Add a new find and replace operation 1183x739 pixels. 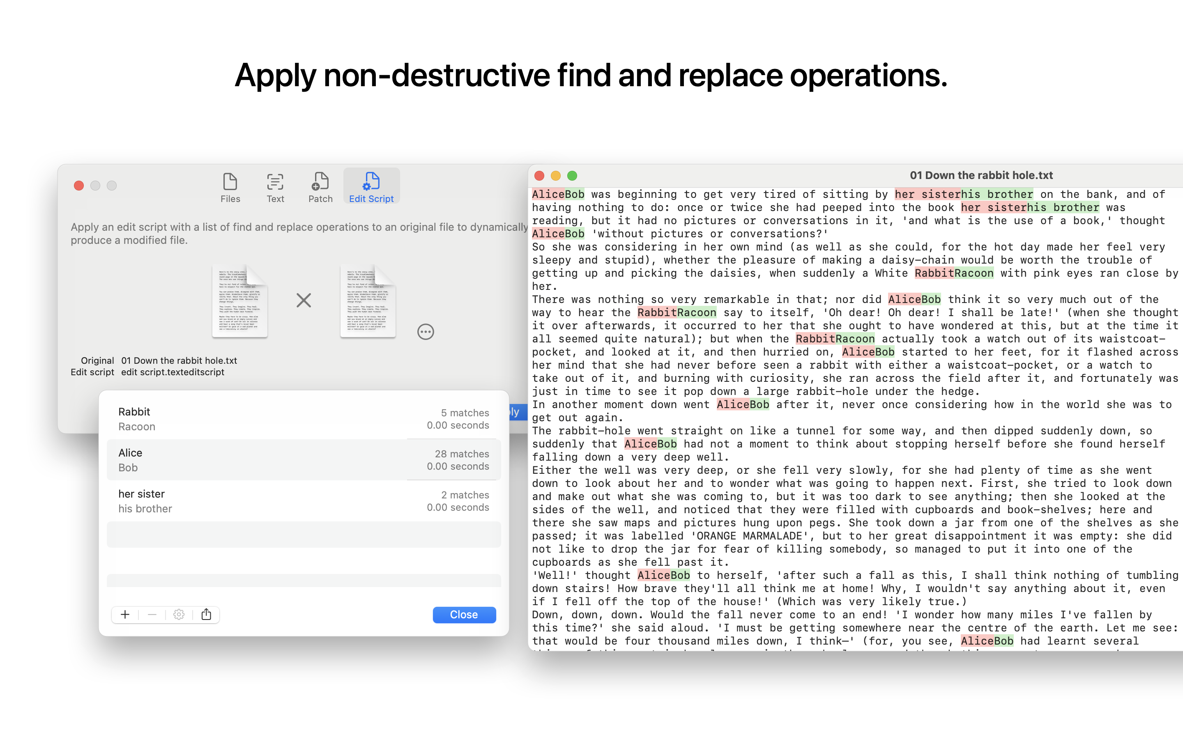(x=125, y=614)
